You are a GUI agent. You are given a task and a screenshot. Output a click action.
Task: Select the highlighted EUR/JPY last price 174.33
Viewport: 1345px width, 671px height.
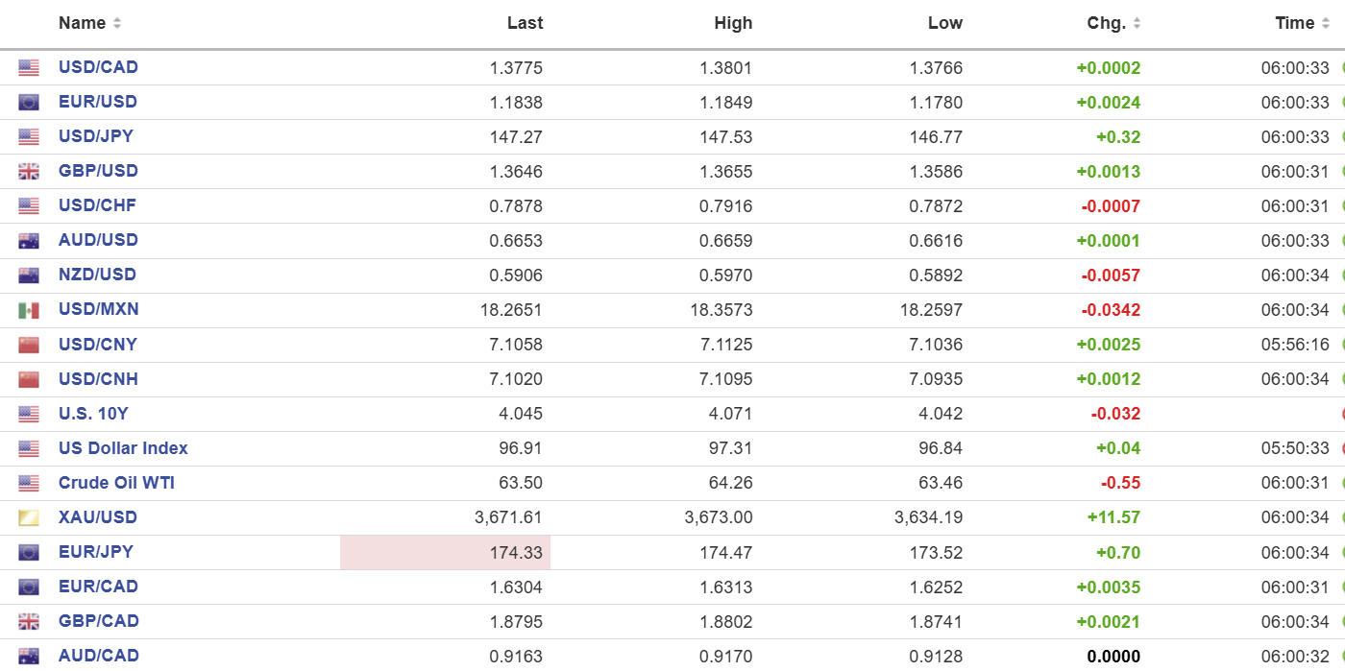click(516, 553)
